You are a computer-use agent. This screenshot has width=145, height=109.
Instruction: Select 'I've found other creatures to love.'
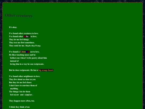click(24, 33)
